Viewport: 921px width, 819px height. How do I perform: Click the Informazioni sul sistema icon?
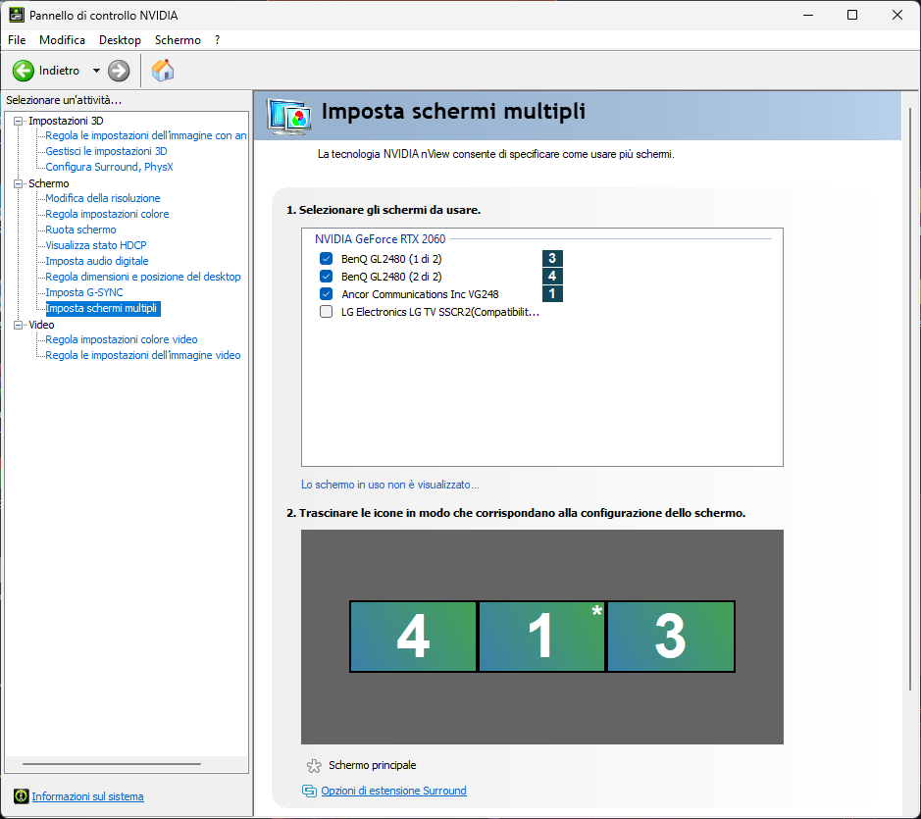tap(22, 796)
